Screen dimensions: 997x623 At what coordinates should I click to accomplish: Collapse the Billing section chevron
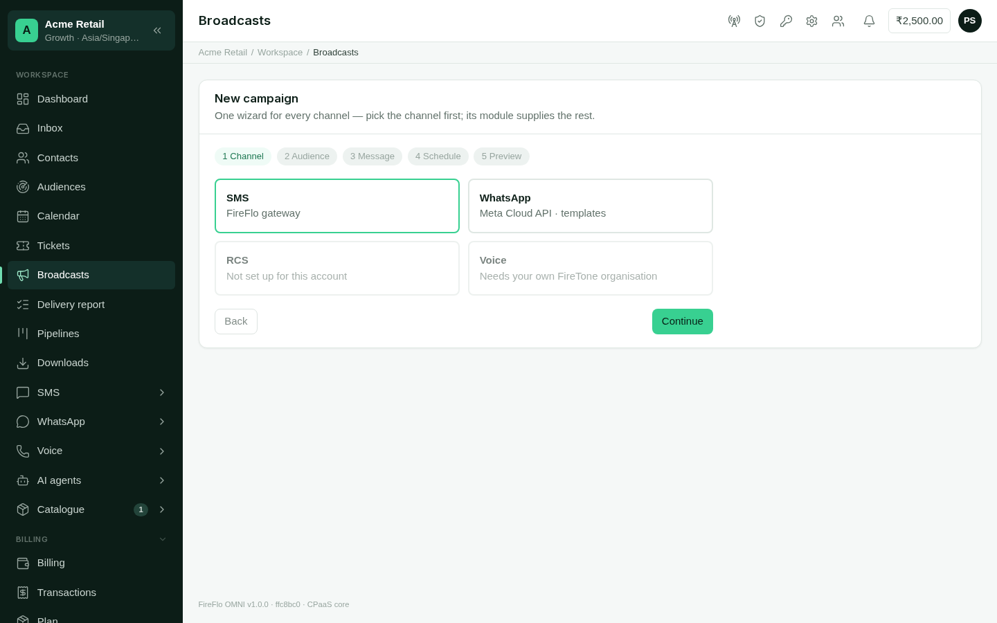[x=163, y=539]
